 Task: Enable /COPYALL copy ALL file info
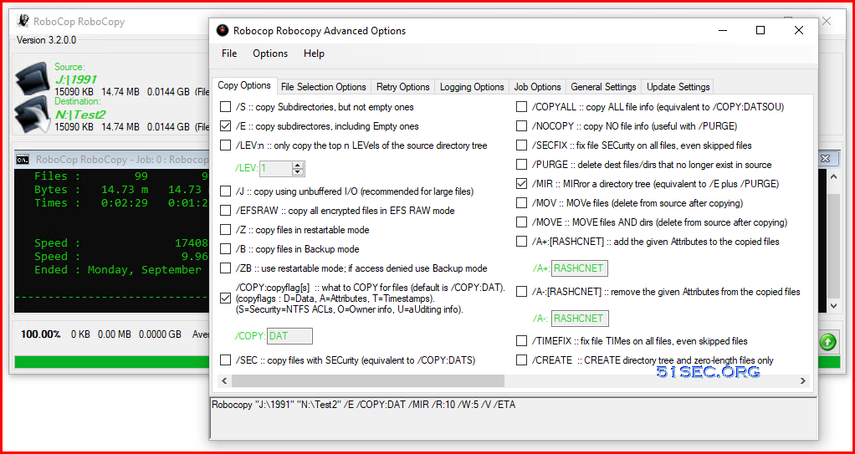pos(522,107)
